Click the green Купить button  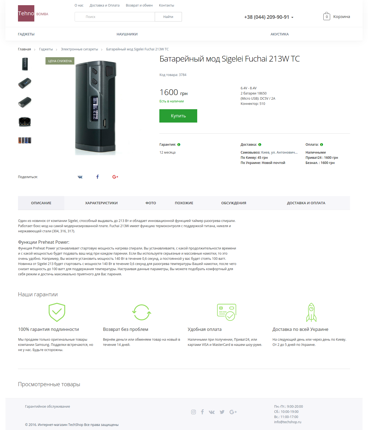click(x=178, y=116)
